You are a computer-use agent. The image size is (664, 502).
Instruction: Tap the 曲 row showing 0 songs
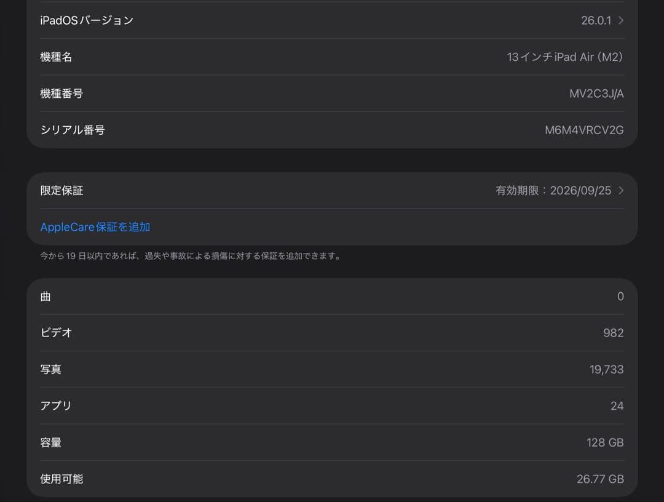(x=332, y=296)
